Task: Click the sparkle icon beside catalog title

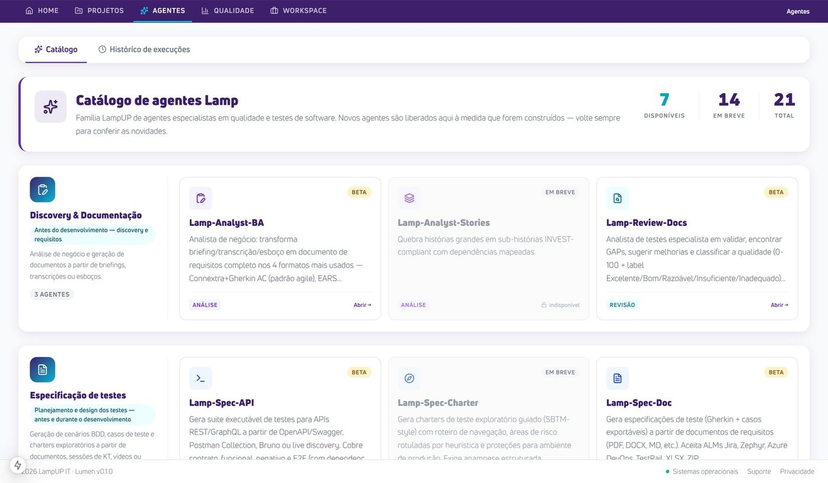Action: coord(51,107)
